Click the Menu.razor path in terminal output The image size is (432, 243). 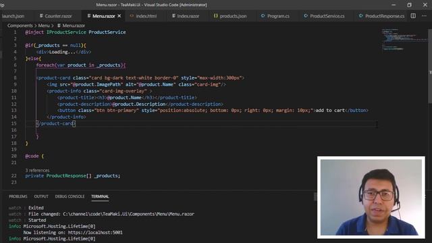[x=128, y=214]
